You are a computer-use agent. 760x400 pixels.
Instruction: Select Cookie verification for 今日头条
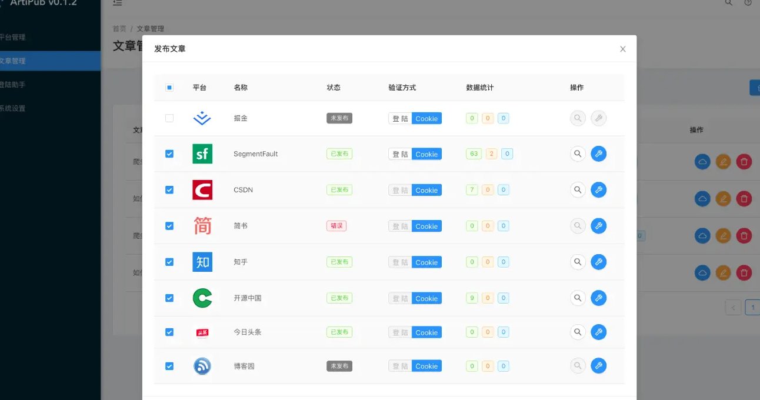click(426, 332)
